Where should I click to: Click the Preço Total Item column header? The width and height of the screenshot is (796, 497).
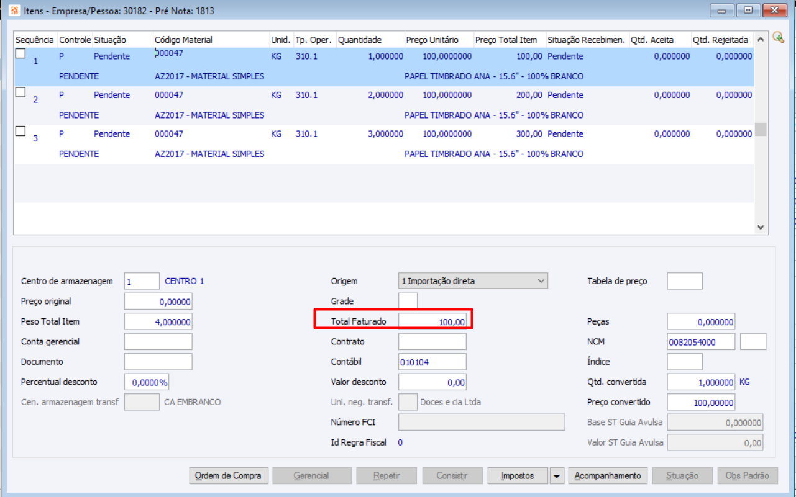[510, 40]
